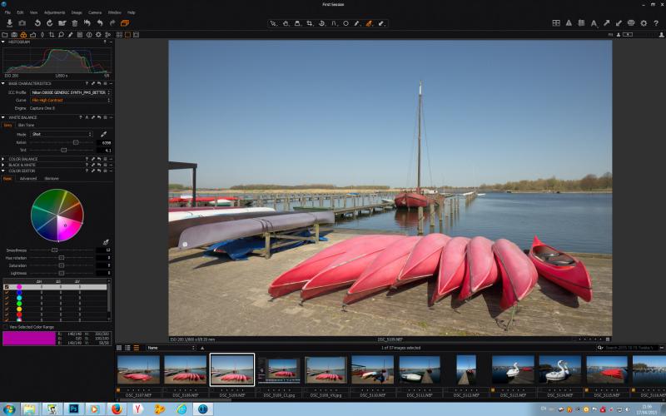This screenshot has width=666, height=416.
Task: Click the trash Delete icon in toolbar
Action: pyautogui.click(x=74, y=23)
